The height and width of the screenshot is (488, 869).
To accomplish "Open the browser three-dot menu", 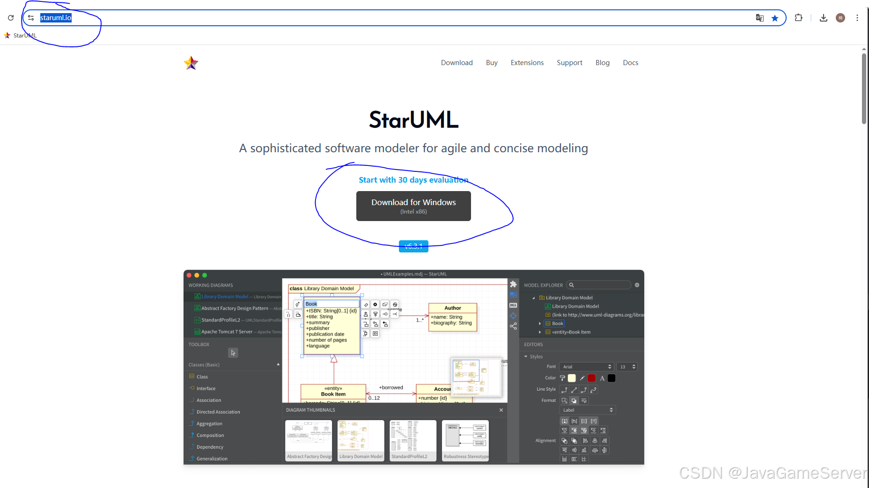I will click(x=857, y=18).
